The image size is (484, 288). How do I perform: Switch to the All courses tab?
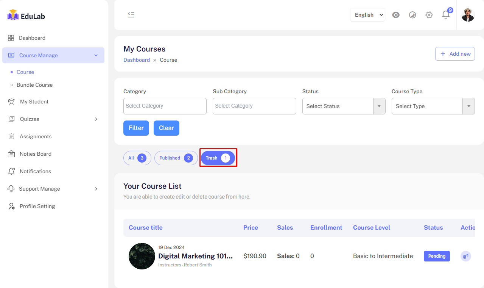tap(137, 158)
